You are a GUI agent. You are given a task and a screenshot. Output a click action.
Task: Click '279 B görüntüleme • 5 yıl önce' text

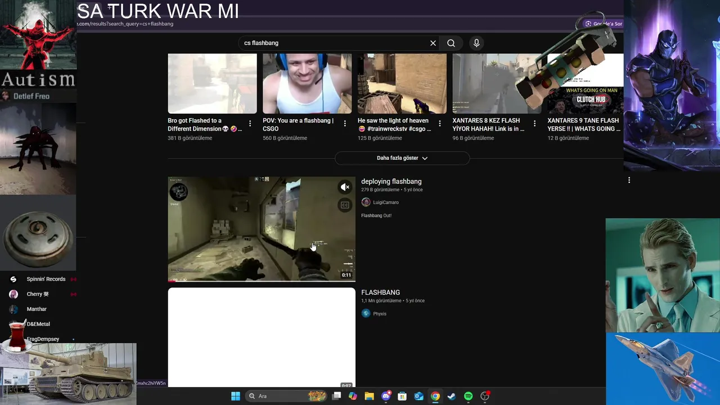coord(391,190)
